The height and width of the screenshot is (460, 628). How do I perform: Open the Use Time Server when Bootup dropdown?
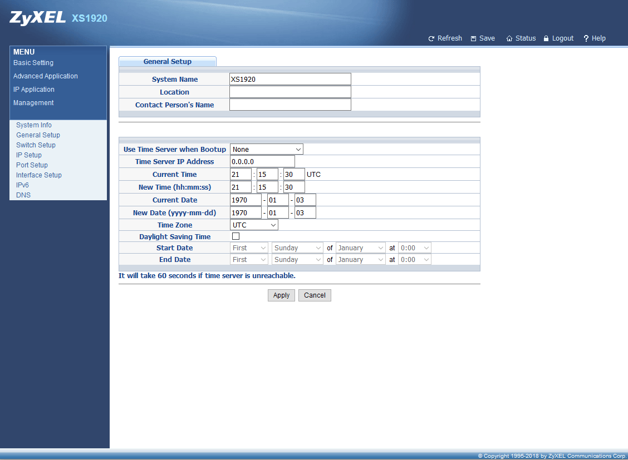[266, 149]
